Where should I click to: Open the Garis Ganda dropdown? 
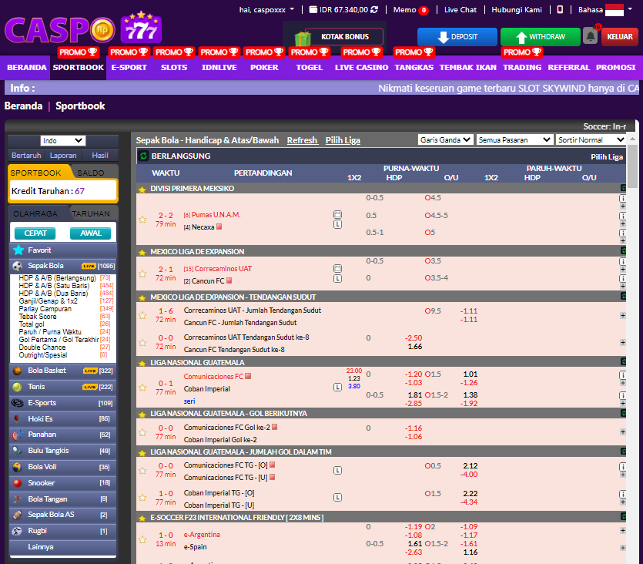446,140
